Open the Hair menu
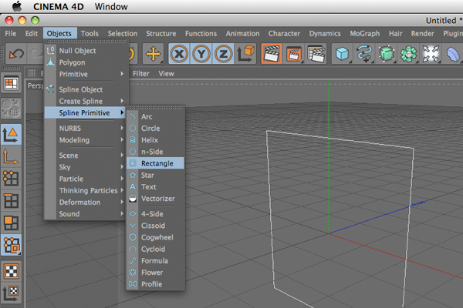The height and width of the screenshot is (308, 463). tap(395, 33)
